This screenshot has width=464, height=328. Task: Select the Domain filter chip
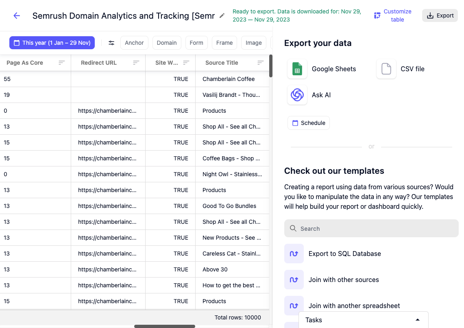[167, 42]
